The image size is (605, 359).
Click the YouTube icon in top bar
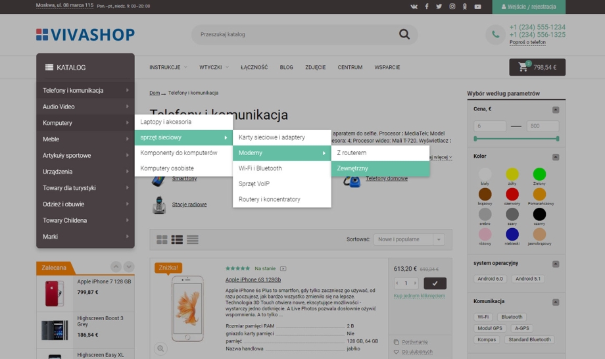coord(477,7)
